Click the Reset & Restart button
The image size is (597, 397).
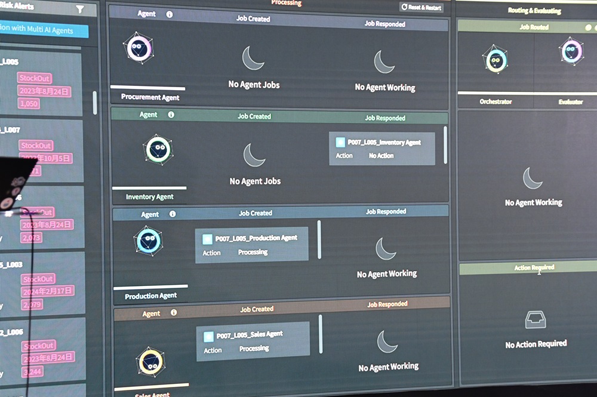pos(421,7)
